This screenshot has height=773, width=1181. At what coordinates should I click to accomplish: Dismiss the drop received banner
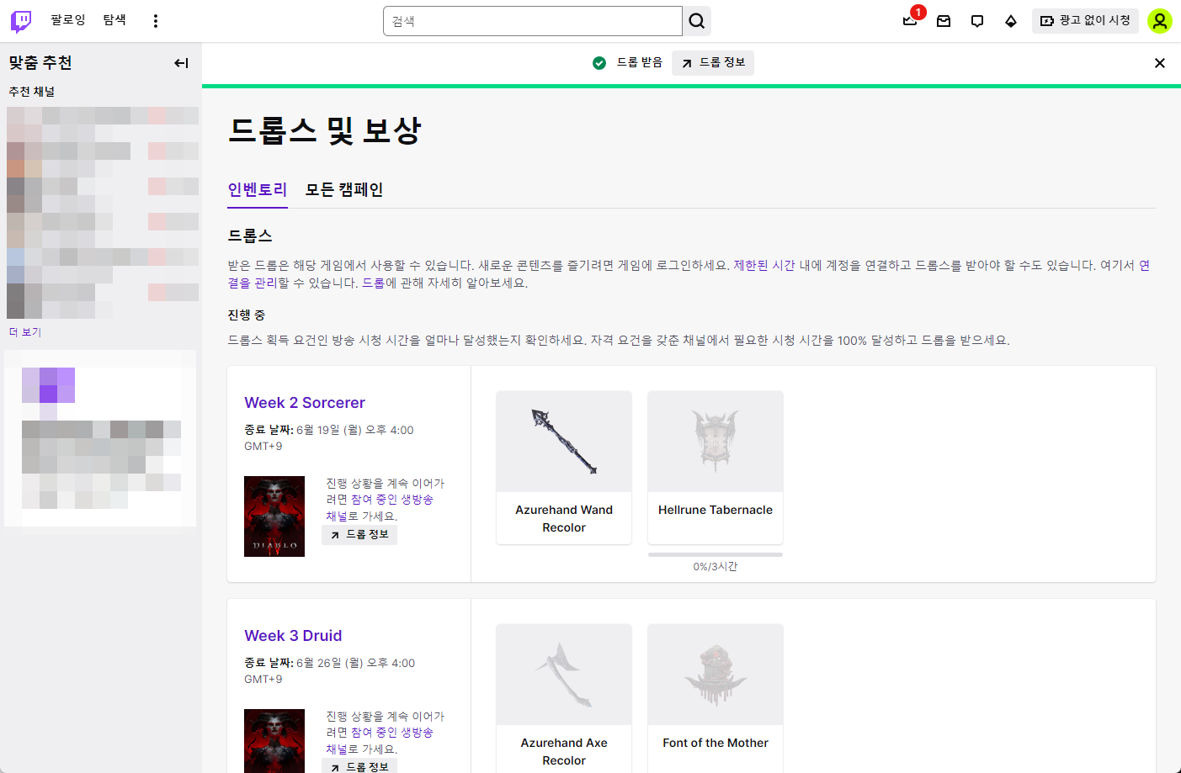(x=1160, y=63)
